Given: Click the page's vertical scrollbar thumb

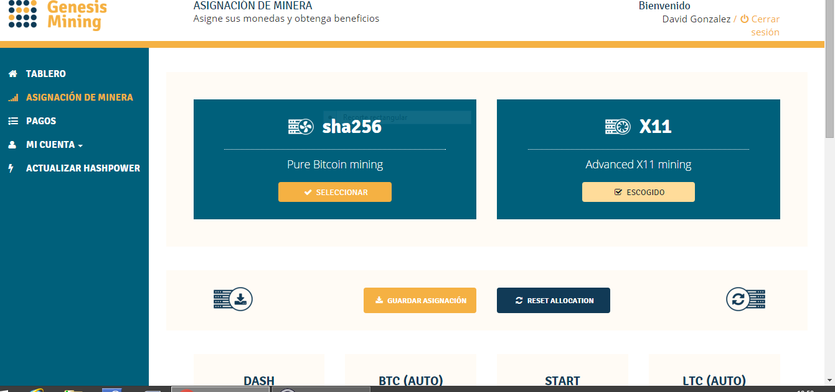Looking at the screenshot, I should click(x=830, y=68).
